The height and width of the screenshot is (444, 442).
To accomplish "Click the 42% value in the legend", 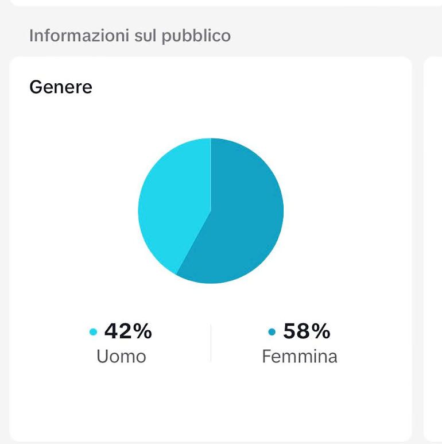I will click(x=128, y=331).
